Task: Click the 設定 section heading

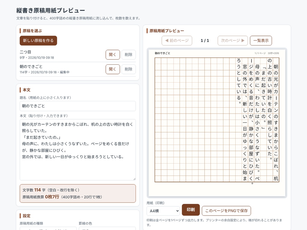Action: 27,216
